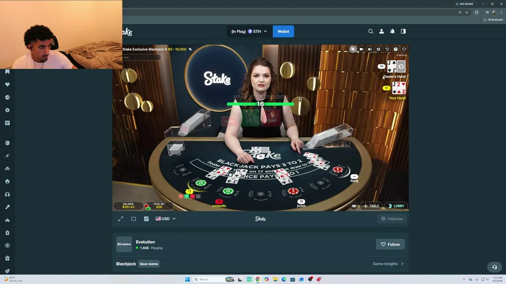Click Ask Gemini in the browser

pos(464,4)
